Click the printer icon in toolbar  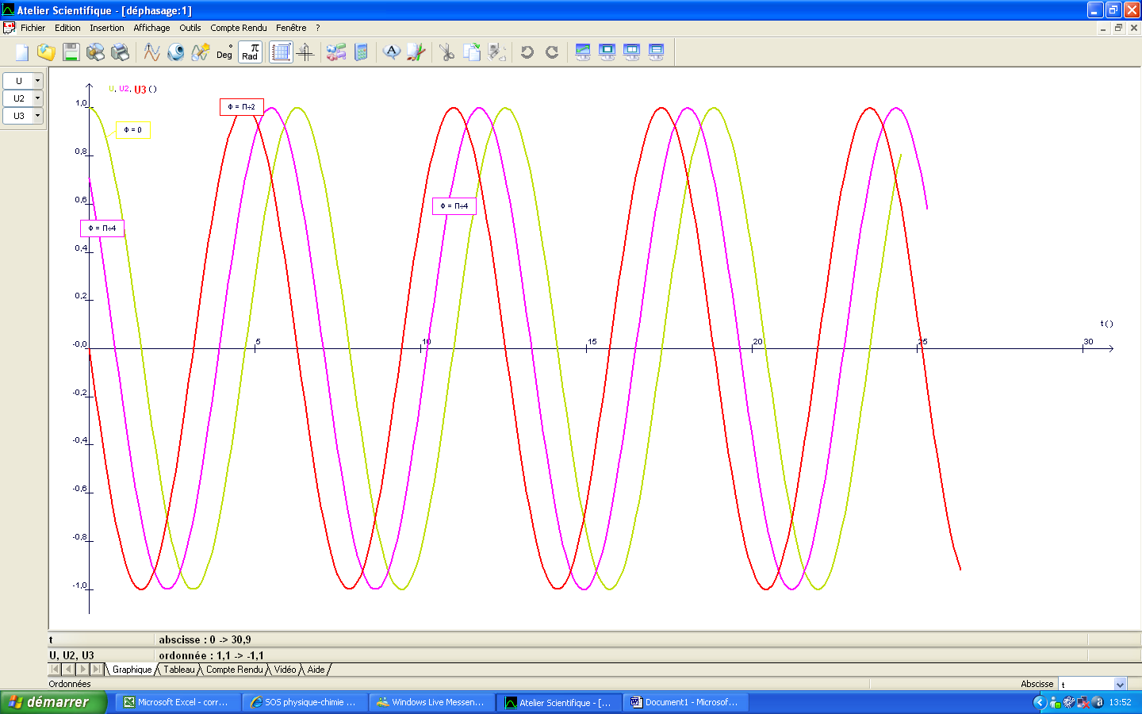point(120,52)
